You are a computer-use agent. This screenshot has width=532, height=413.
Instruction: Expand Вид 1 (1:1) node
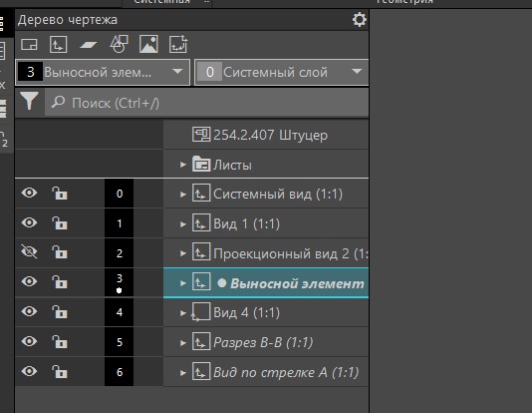pyautogui.click(x=183, y=224)
